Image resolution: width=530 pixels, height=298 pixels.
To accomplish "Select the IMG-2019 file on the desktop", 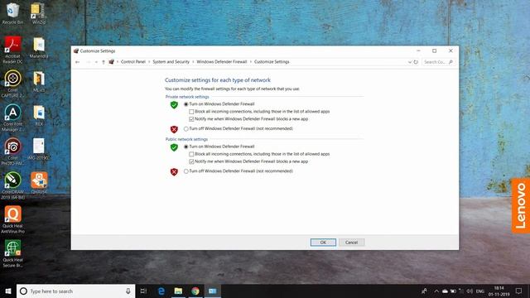I will pos(39,149).
